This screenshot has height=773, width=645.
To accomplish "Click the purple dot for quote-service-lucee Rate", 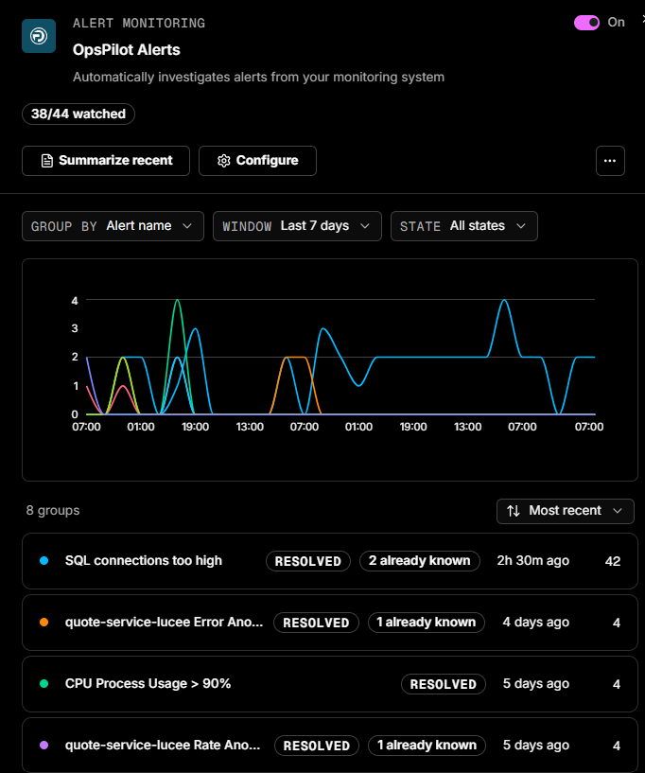I will [44, 745].
